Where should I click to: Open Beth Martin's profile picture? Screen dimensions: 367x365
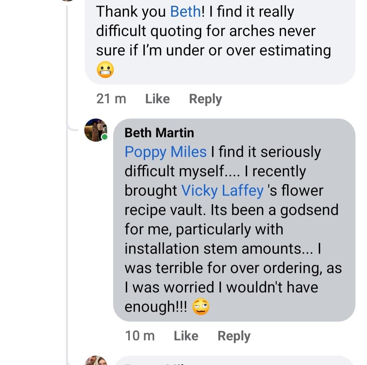(95, 130)
